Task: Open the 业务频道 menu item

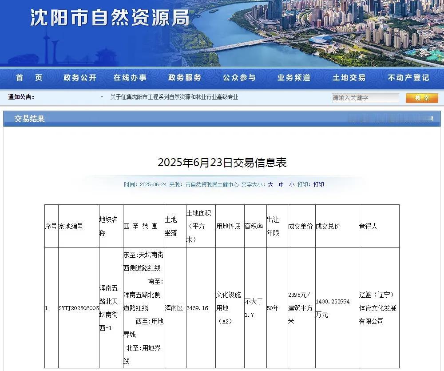Action: (294, 78)
